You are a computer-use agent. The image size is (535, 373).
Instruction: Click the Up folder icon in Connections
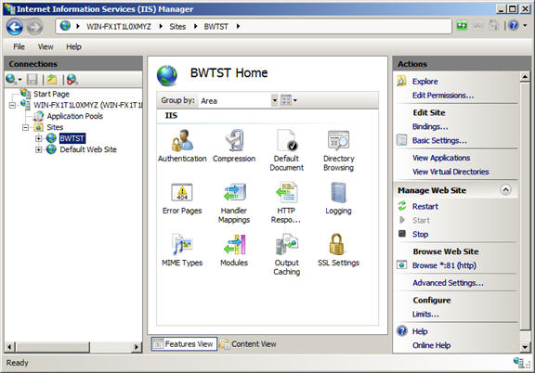pos(52,80)
